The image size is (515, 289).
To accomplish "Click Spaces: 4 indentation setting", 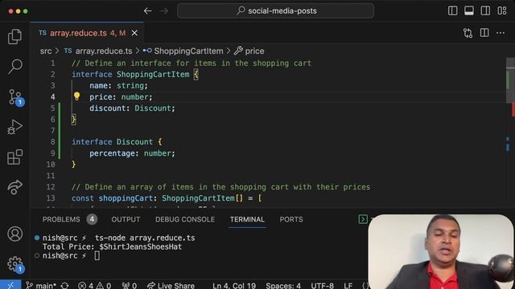I will pos(283,286).
